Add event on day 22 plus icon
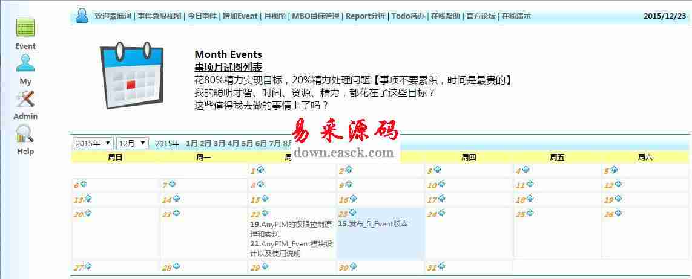This screenshot has width=692, height=279. 265,213
